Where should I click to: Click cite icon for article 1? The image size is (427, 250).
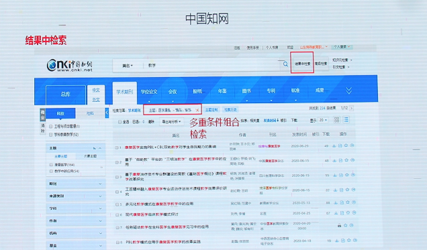coord(352,145)
